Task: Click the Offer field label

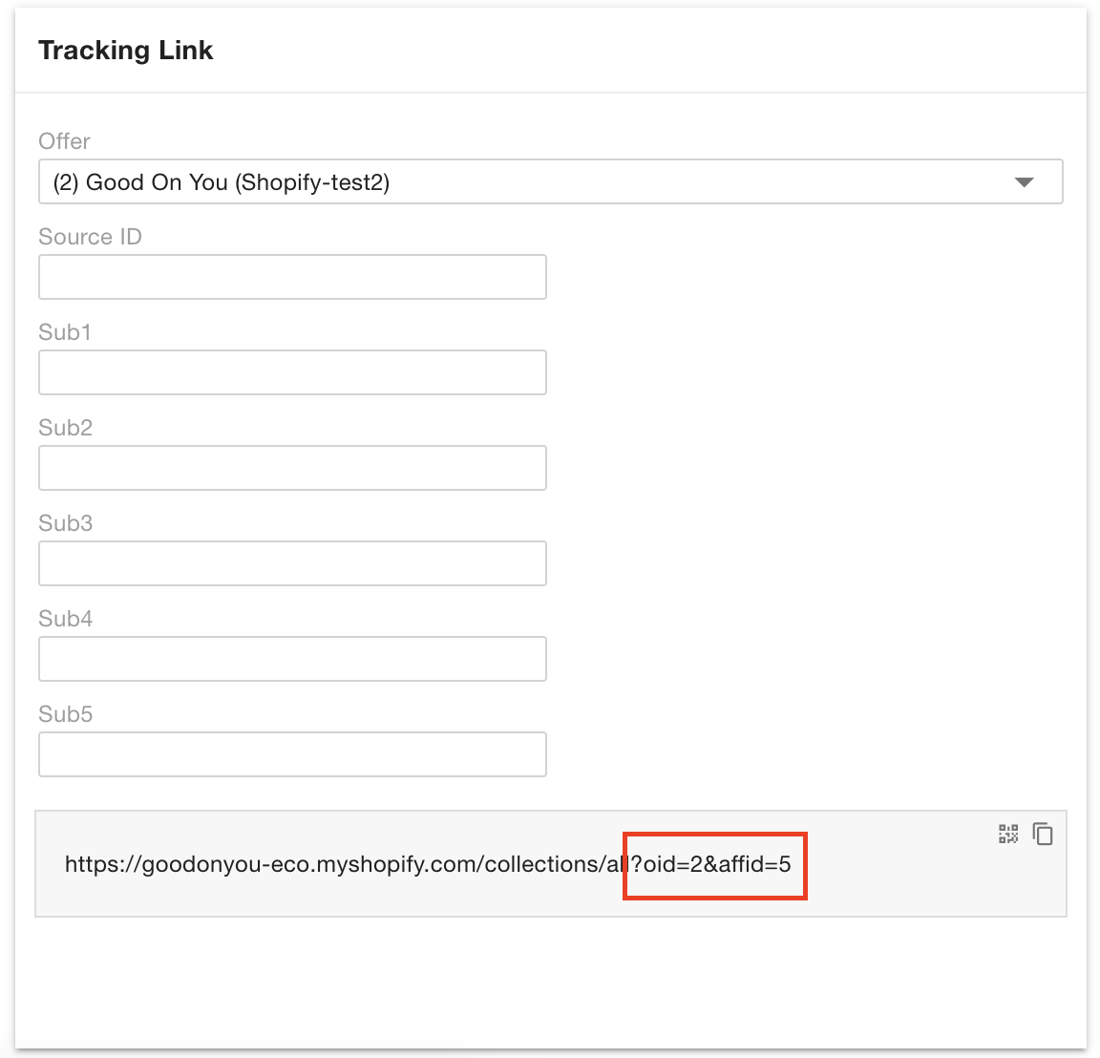Action: [64, 141]
